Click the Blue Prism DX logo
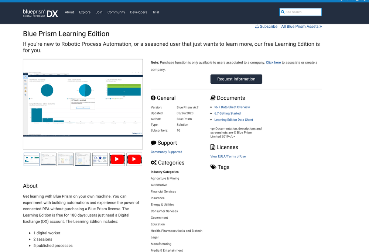This screenshot has height=252, width=369. pos(40,13)
